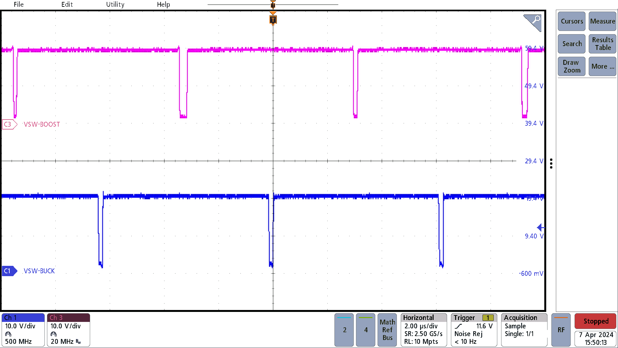Click the trigger rising slope icon
Viewport: 618px width, 348px height.
coord(458,326)
